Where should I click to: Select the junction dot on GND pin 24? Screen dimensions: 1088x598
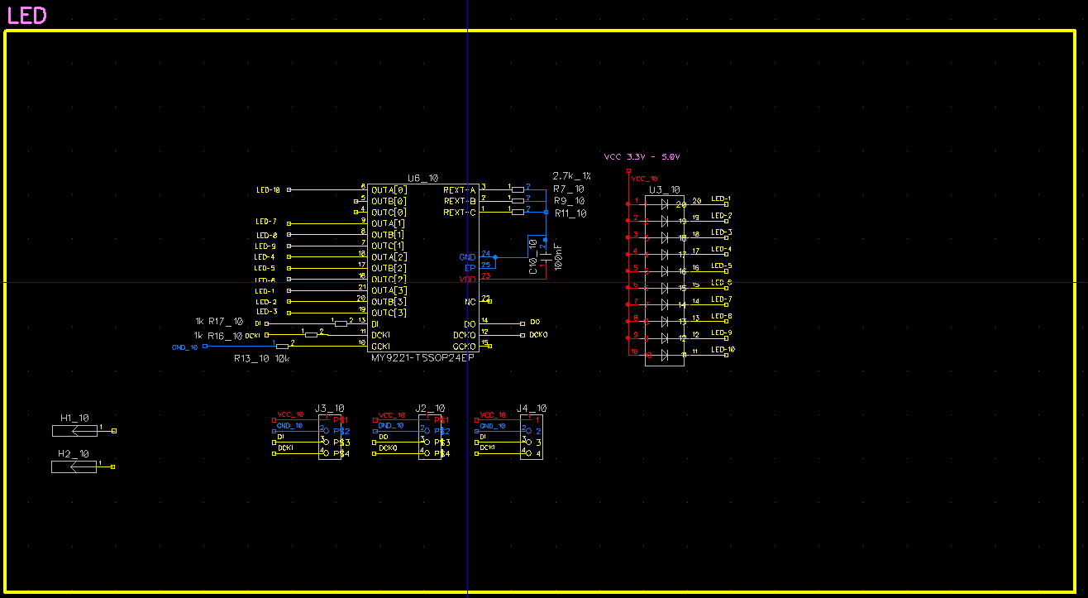coord(495,257)
